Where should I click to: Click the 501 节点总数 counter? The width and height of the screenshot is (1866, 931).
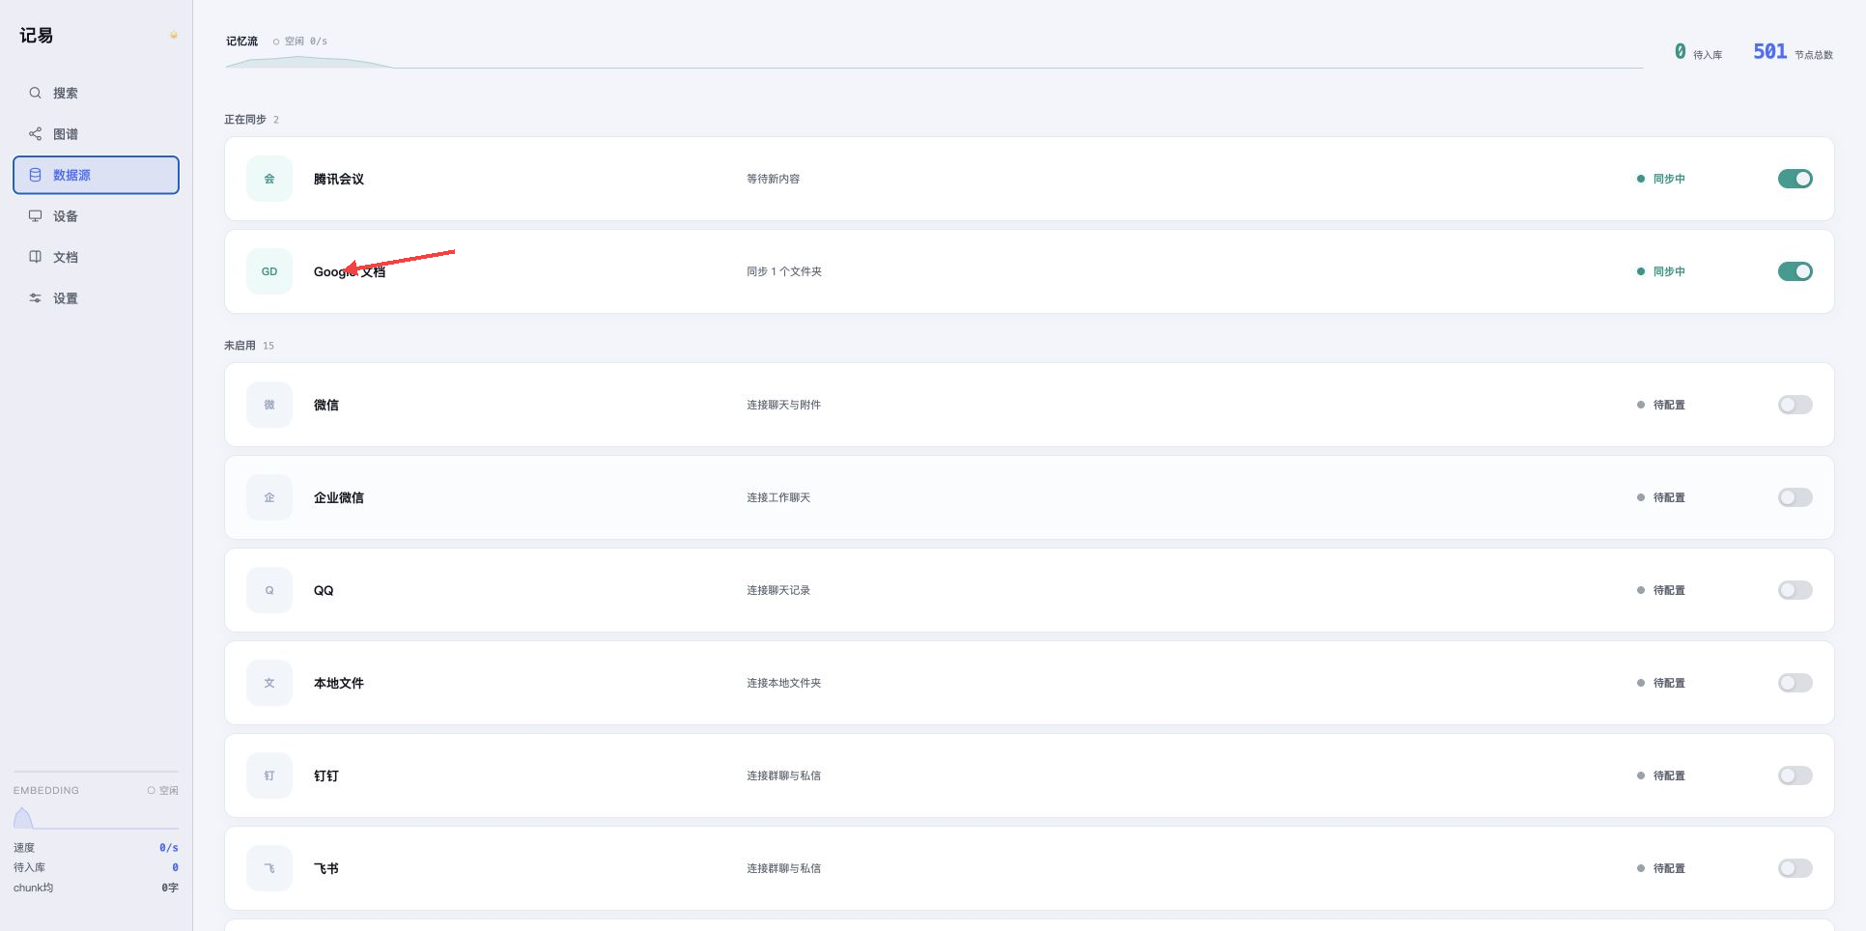1793,52
